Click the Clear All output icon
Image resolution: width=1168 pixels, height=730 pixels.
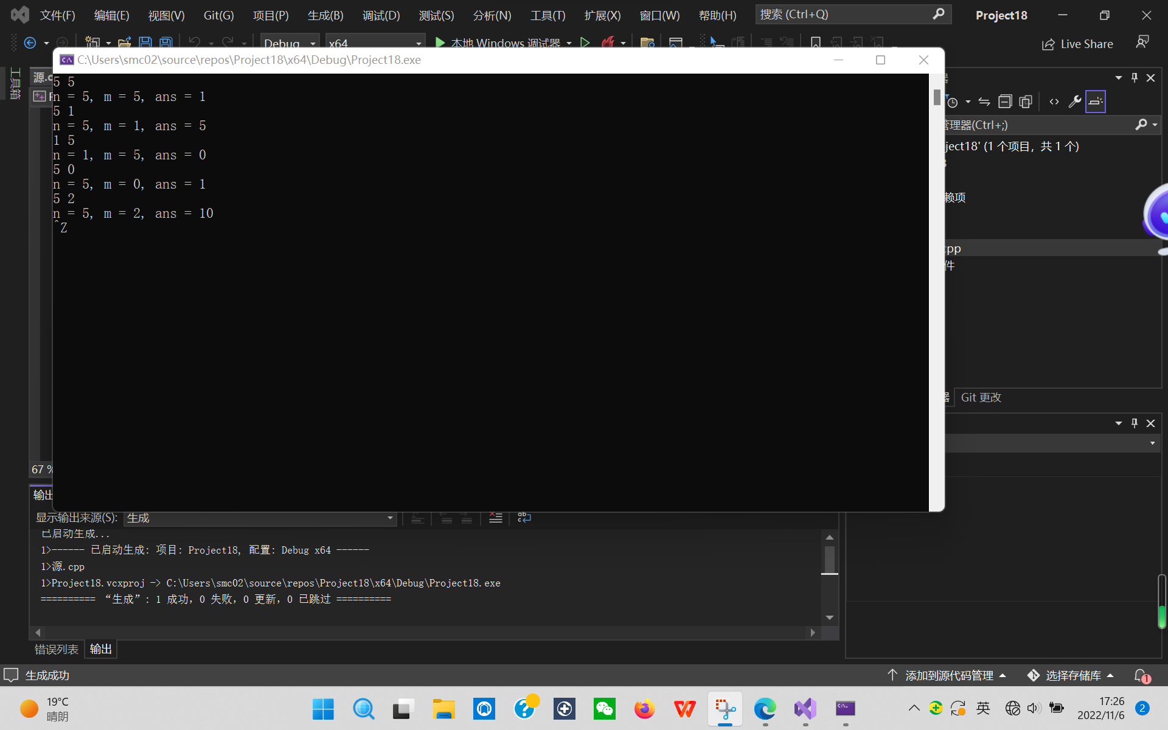495,518
